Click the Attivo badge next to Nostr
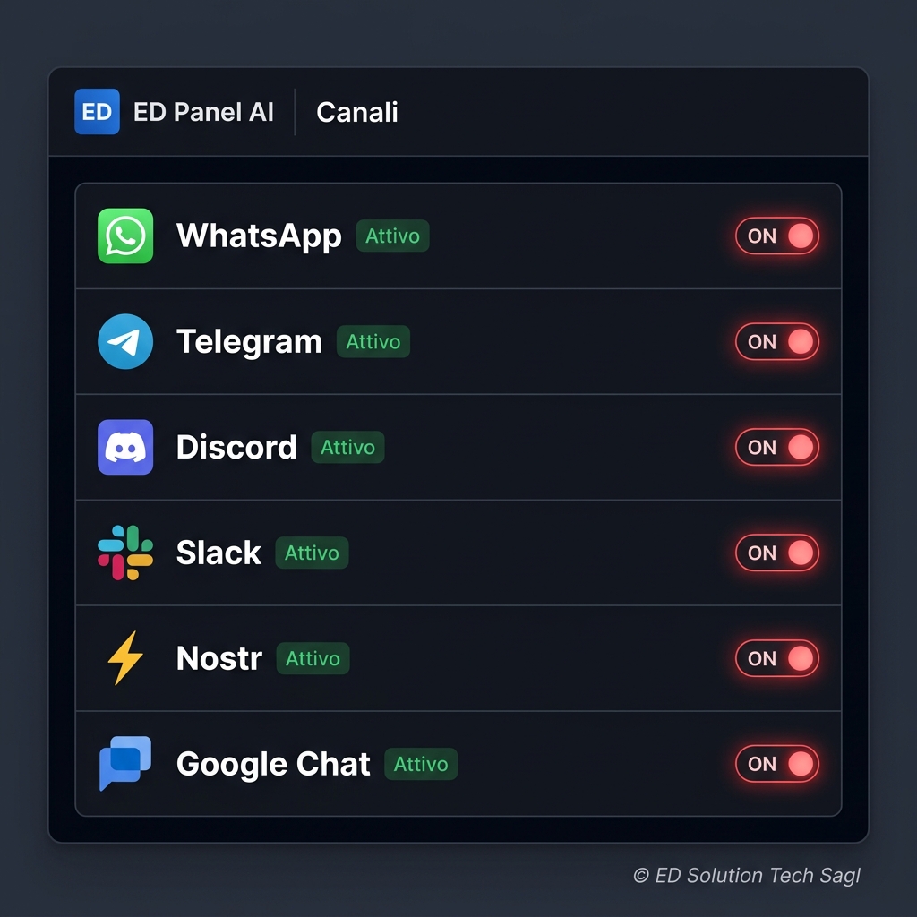 coord(313,658)
